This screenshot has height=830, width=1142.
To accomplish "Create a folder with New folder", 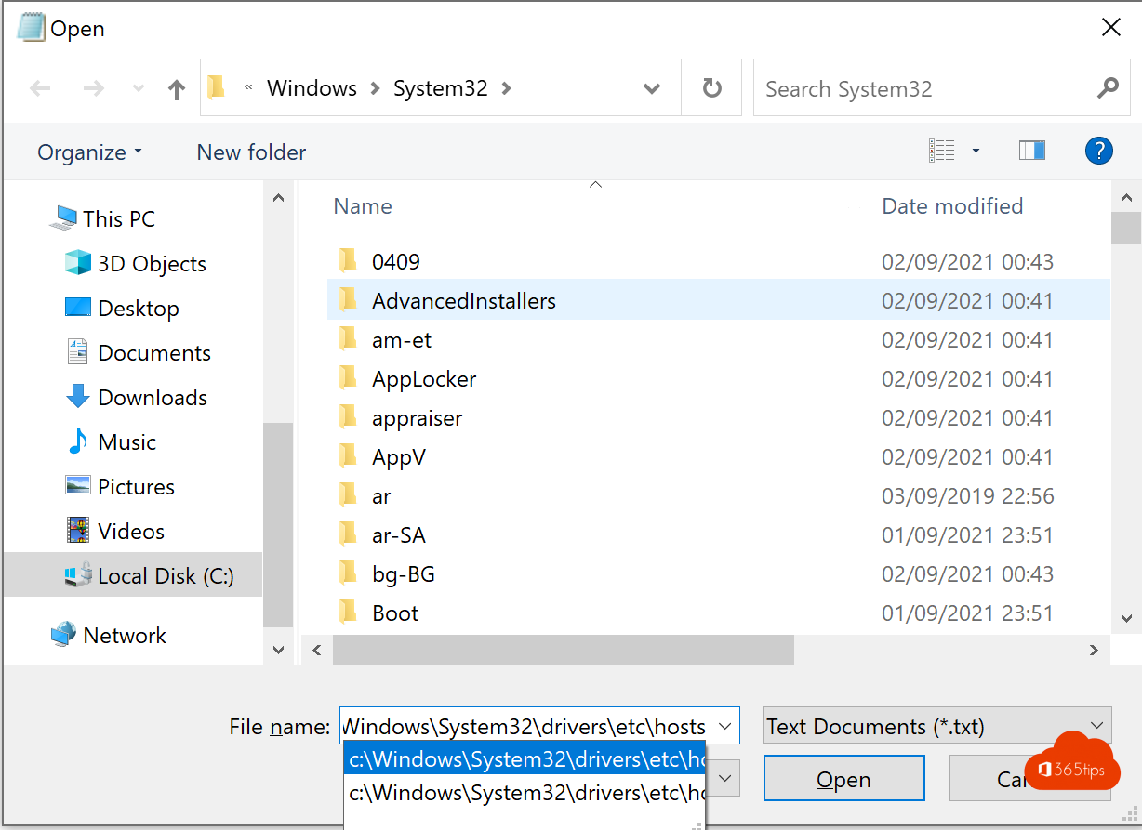I will pos(250,152).
